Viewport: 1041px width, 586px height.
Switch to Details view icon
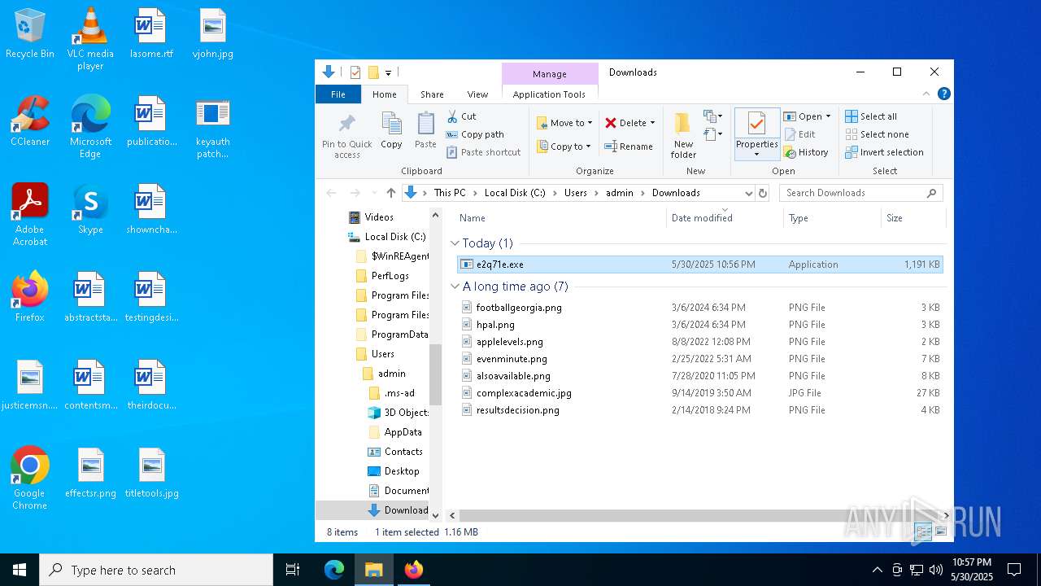pos(923,531)
